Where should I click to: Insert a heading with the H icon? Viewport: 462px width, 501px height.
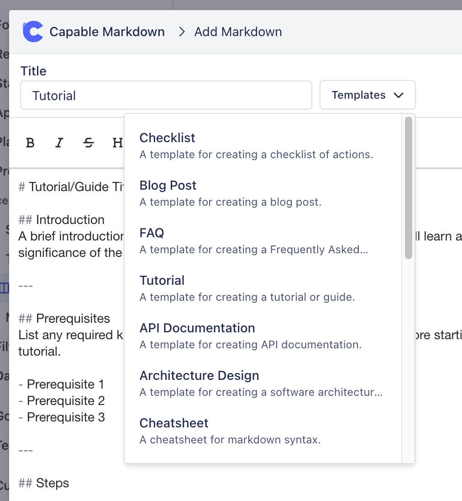point(117,143)
